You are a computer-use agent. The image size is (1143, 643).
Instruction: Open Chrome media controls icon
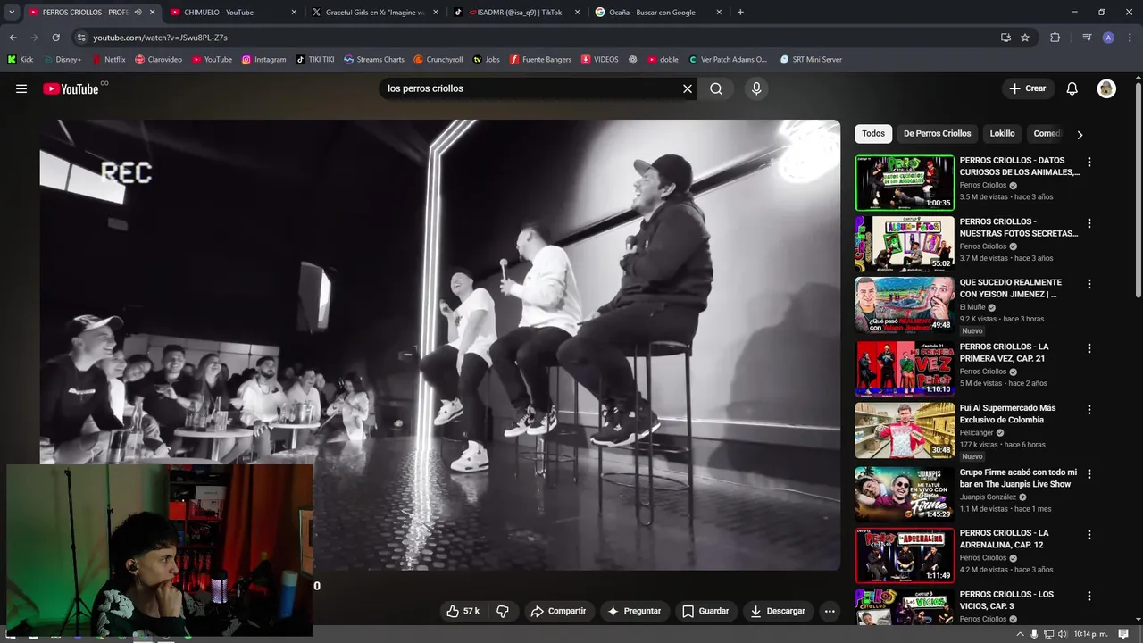click(1086, 38)
